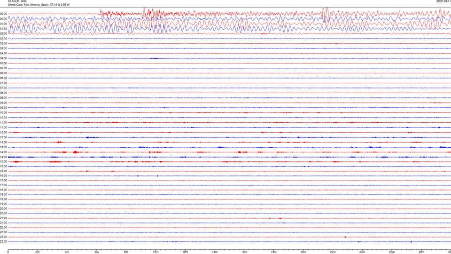This screenshot has width=451, height=254.
Task: Select the 07:30 time row label
Action: [3, 88]
